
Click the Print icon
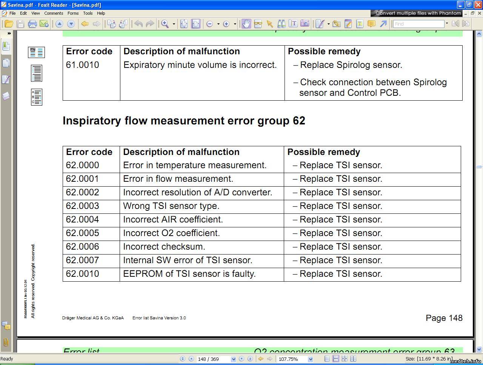click(32, 24)
